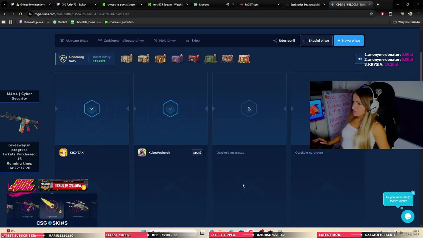Close the Moobot tab

(233, 5)
